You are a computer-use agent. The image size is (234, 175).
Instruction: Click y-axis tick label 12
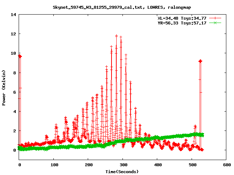pyautogui.click(x=13, y=34)
